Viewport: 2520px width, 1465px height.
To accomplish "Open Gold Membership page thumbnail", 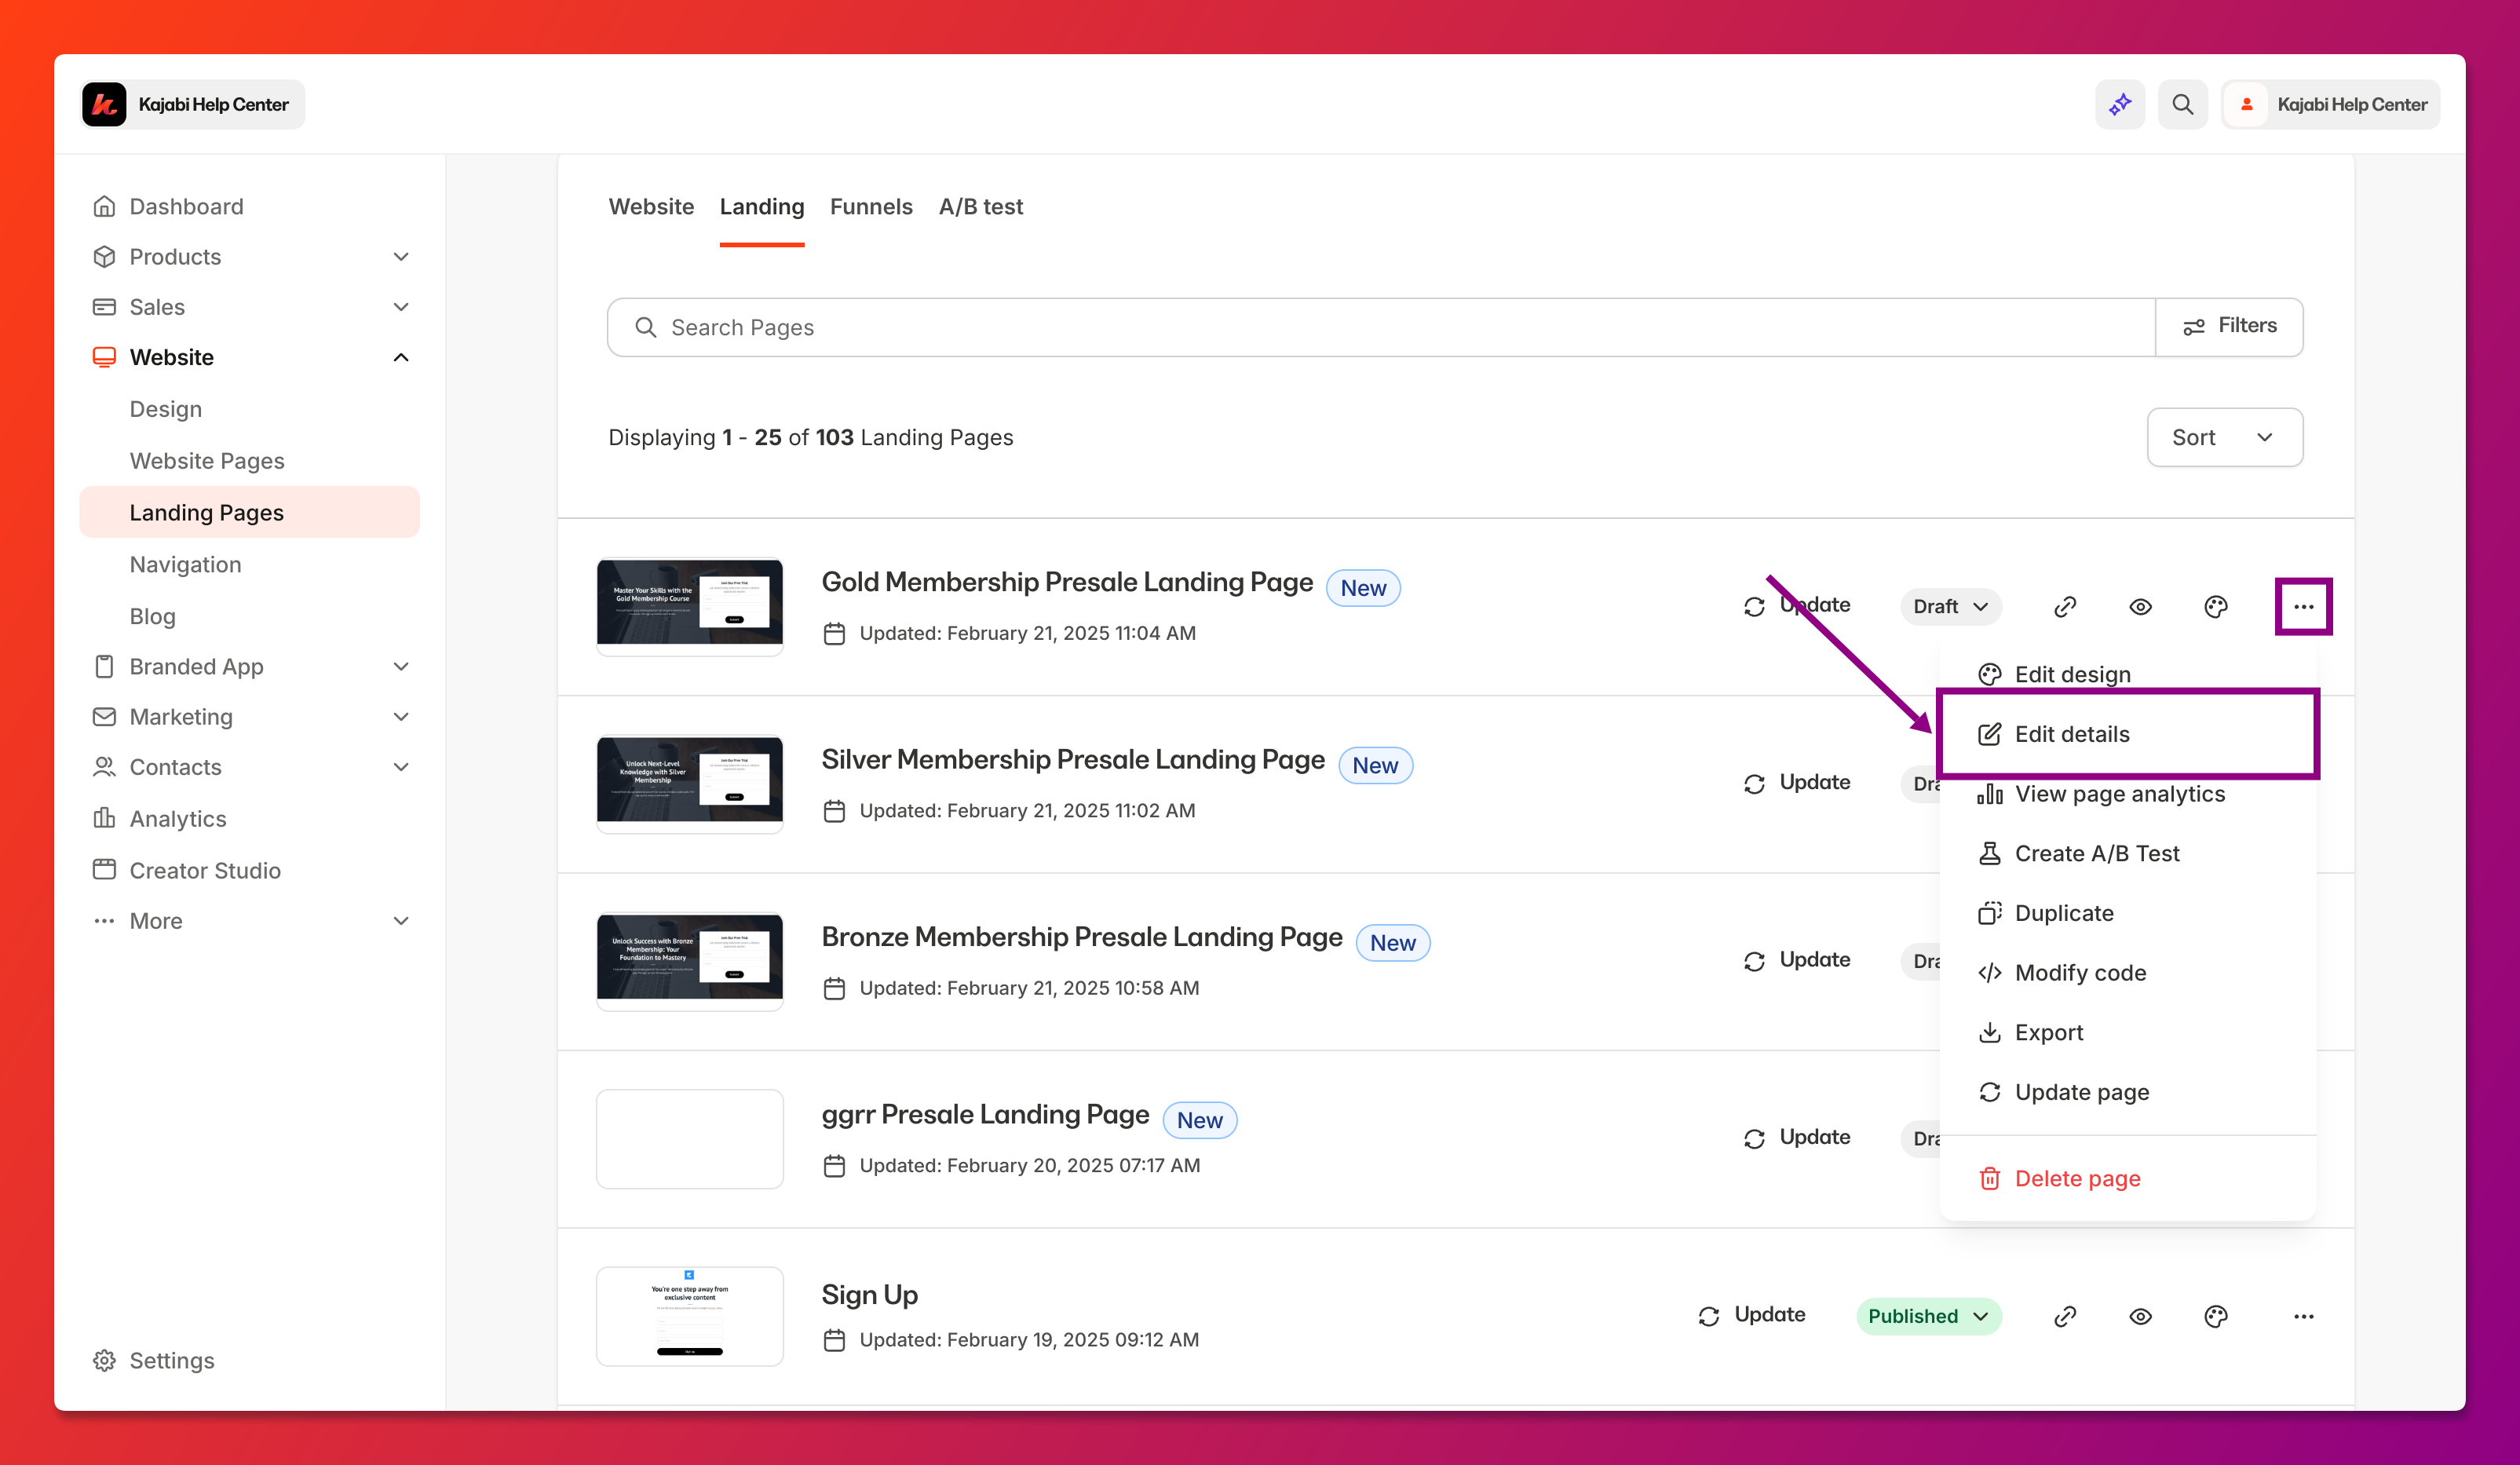I will (690, 606).
